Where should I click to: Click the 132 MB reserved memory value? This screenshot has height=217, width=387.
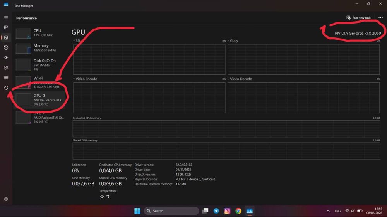[x=181, y=184]
